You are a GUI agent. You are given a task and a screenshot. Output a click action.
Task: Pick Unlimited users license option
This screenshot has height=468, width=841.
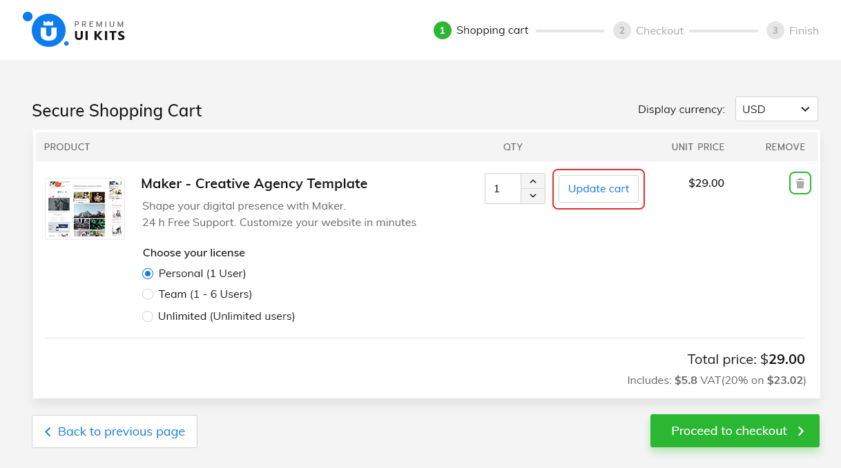148,316
